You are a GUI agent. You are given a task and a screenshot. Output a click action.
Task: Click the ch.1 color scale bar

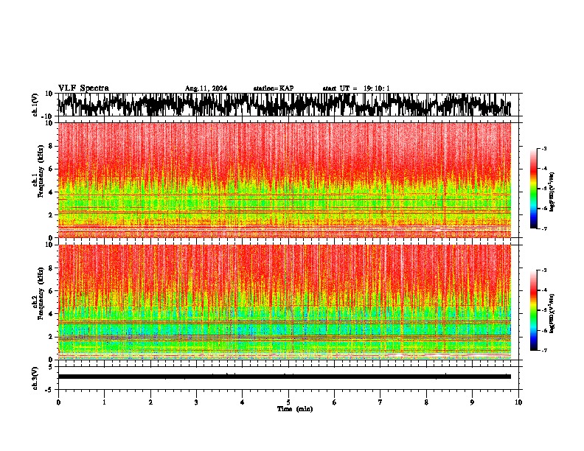click(533, 189)
